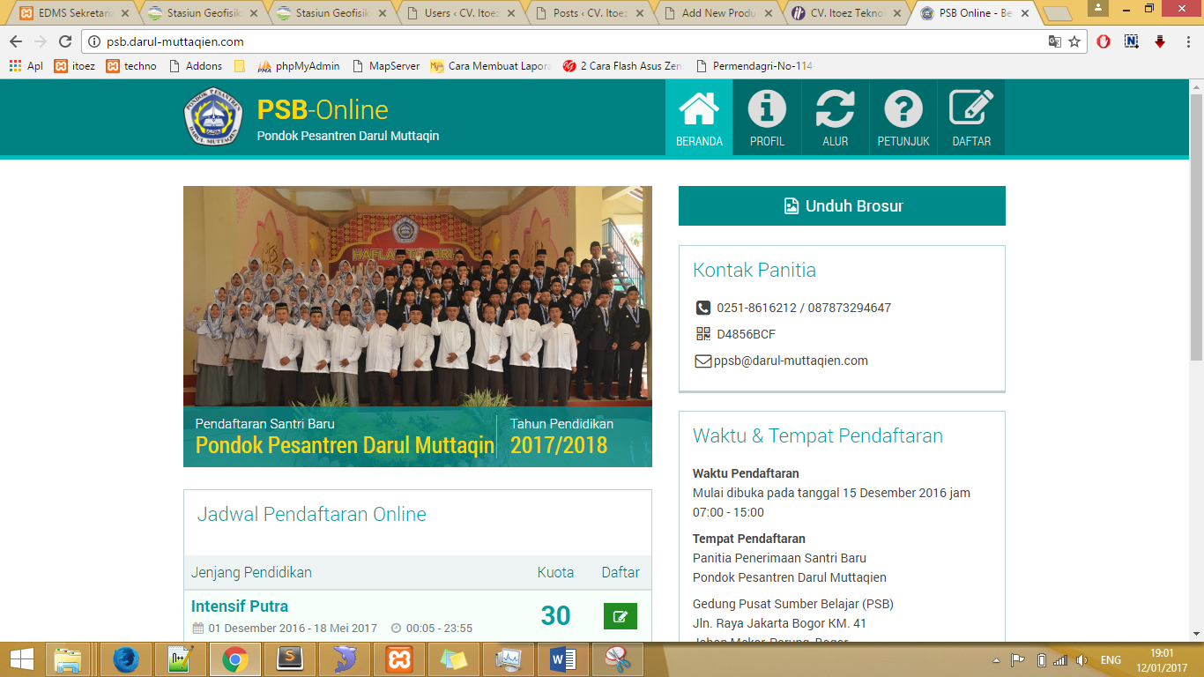The height and width of the screenshot is (677, 1204).
Task: Click the volume icon in system tray
Action: (1081, 660)
